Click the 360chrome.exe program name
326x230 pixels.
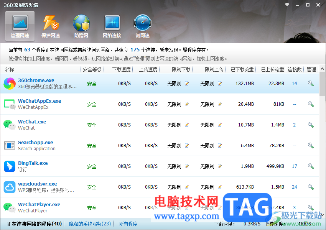click(x=36, y=80)
